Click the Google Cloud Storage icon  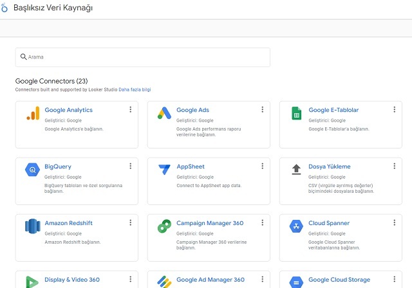[x=296, y=282]
